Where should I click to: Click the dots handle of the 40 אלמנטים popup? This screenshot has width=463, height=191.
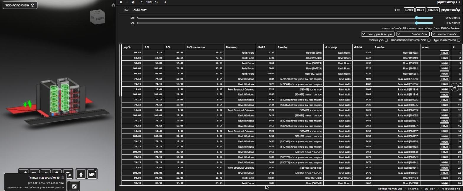point(62,178)
